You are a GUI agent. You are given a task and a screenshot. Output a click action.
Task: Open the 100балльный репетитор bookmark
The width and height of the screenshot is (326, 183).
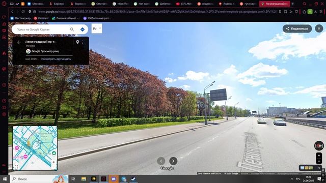(97, 18)
